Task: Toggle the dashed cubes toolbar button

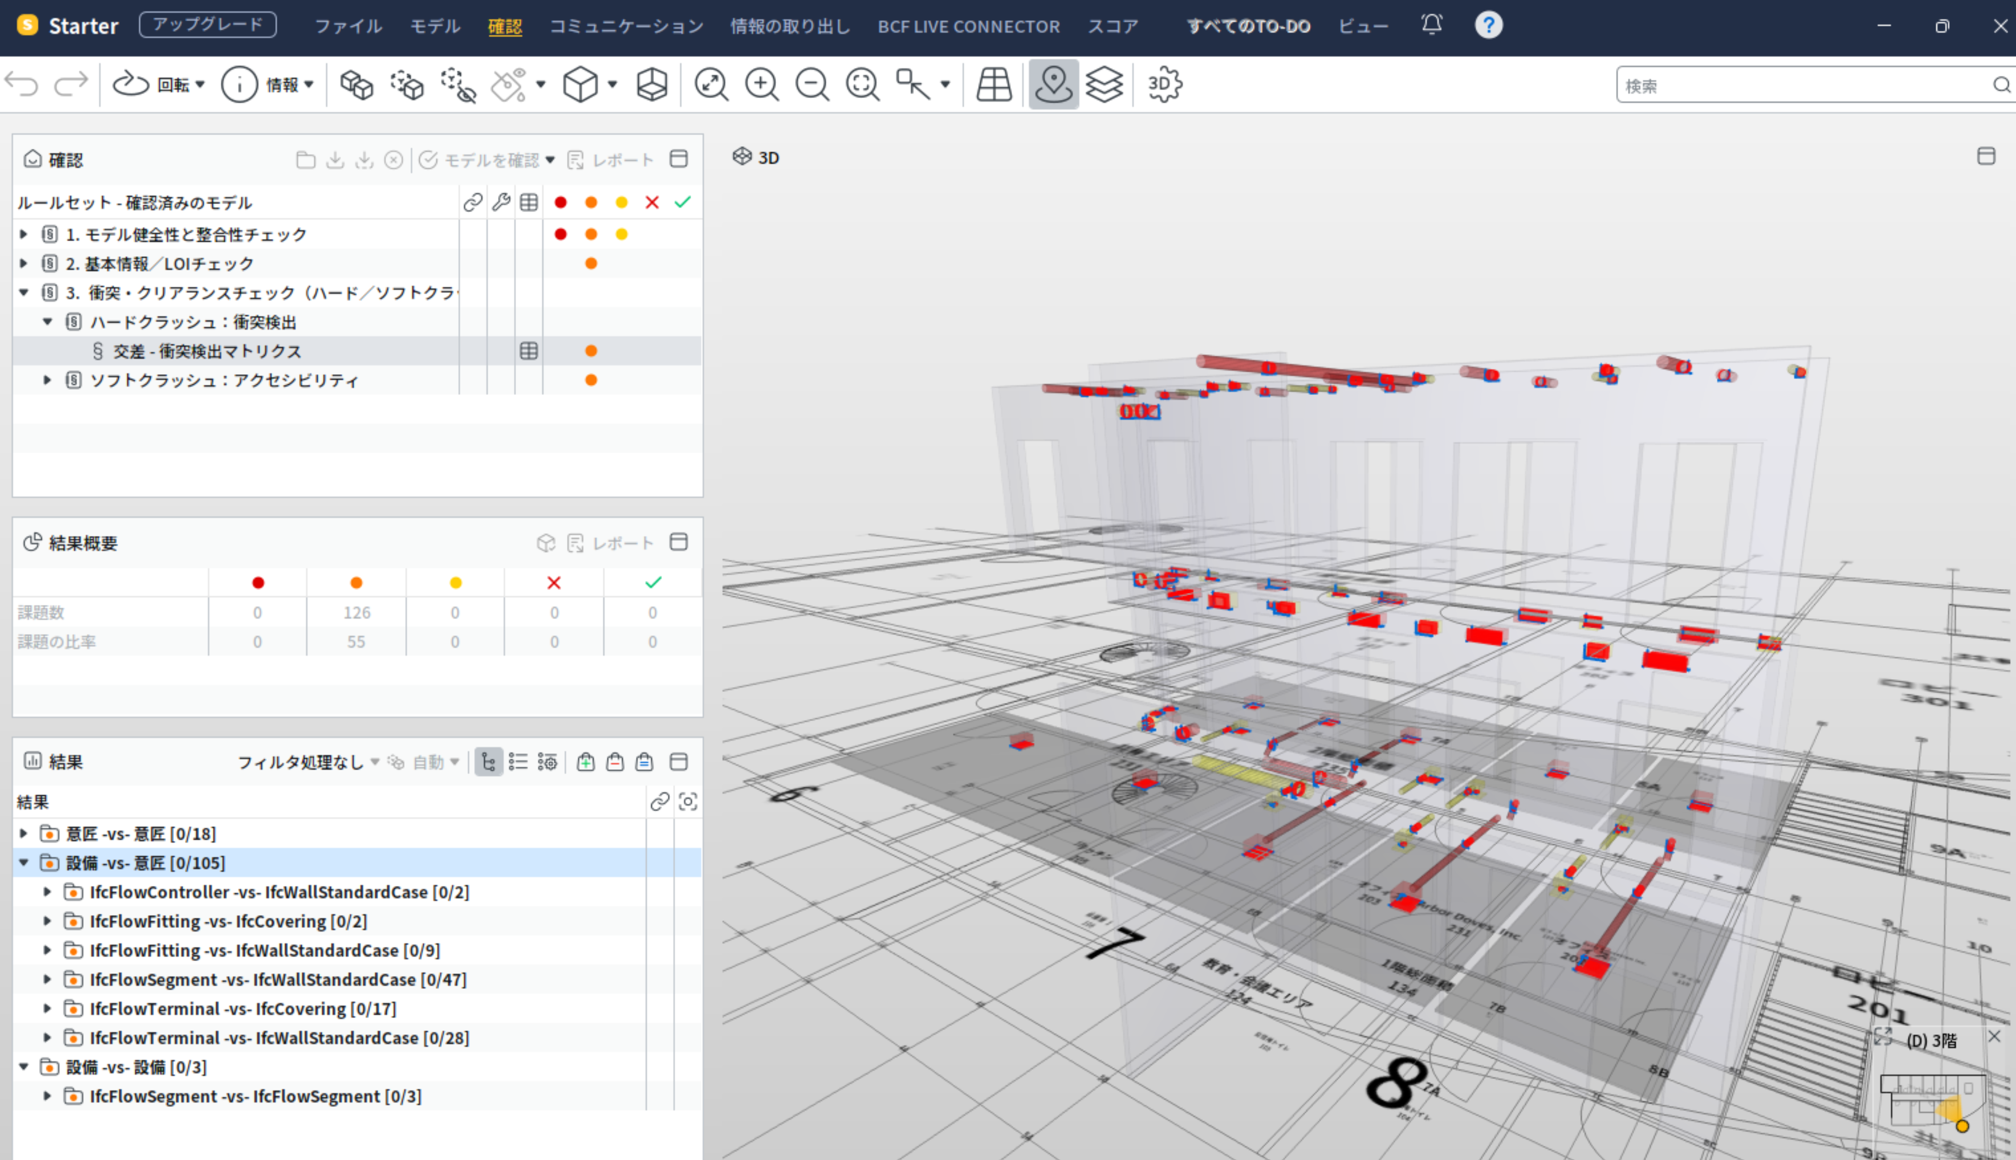Action: 406,84
